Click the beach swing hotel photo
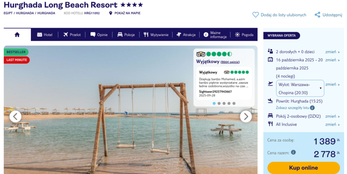 [x=131, y=132]
